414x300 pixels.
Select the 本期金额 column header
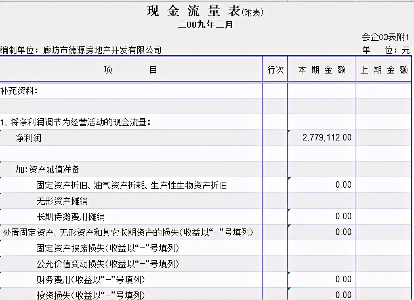321,69
